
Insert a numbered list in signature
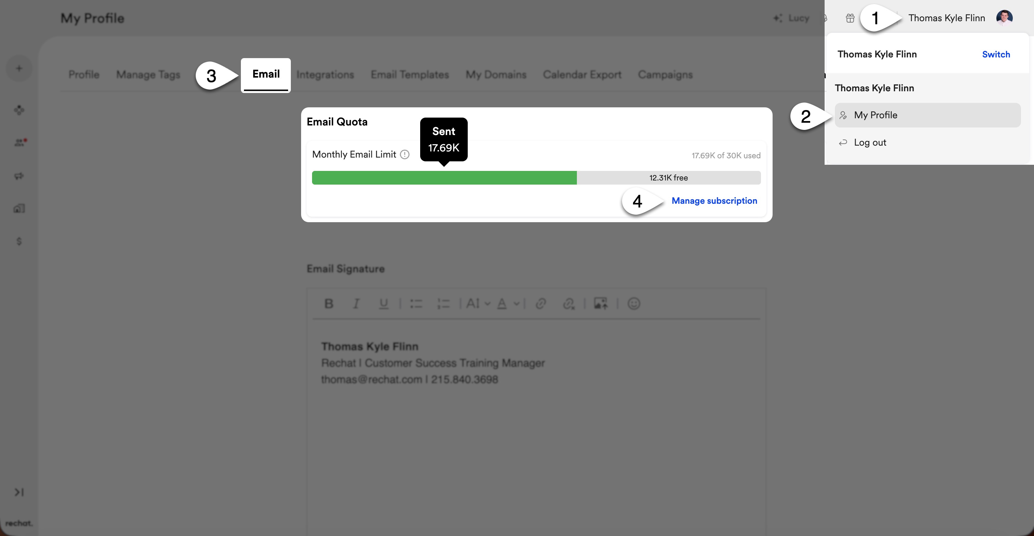tap(443, 304)
